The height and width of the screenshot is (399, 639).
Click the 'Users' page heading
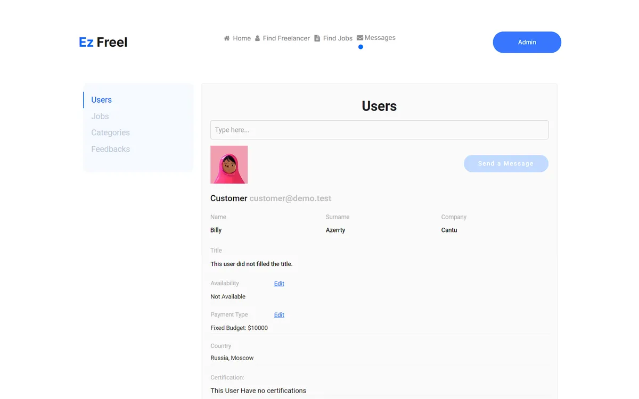(x=379, y=106)
